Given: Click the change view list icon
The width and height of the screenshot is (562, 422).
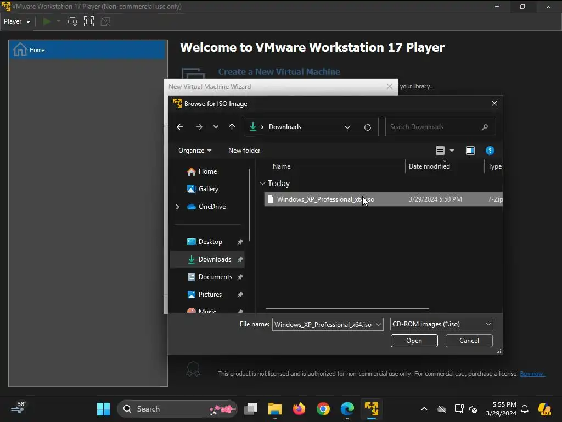Looking at the screenshot, I should coord(440,151).
